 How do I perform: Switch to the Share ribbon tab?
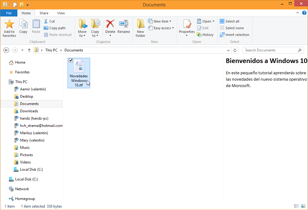(44, 13)
